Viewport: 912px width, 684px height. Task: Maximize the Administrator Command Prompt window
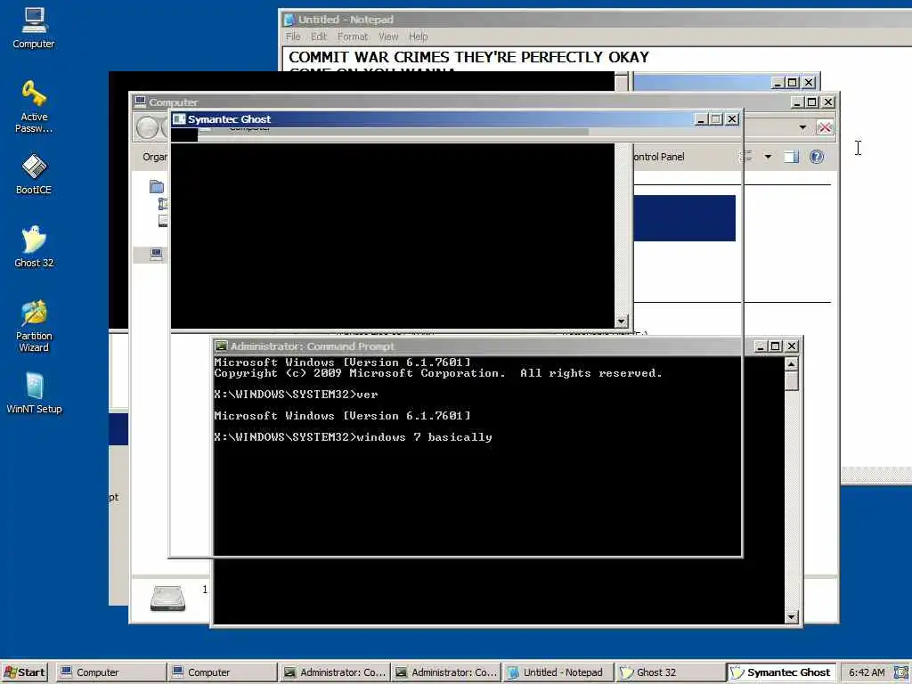point(776,346)
